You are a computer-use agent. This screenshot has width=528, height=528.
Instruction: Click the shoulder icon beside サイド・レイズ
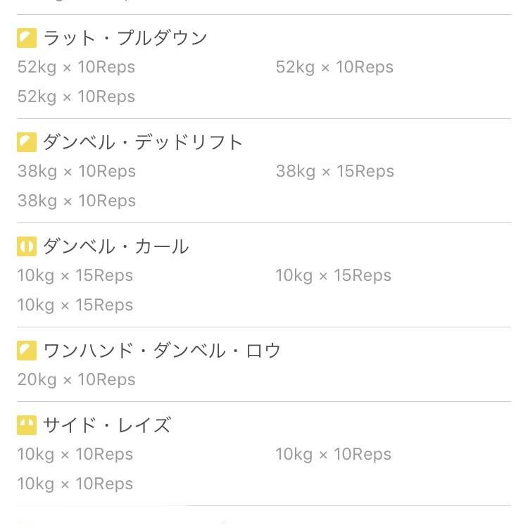[27, 425]
